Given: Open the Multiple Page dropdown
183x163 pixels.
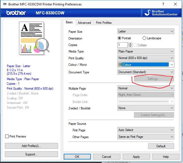Looking at the screenshot, I should [146, 88].
